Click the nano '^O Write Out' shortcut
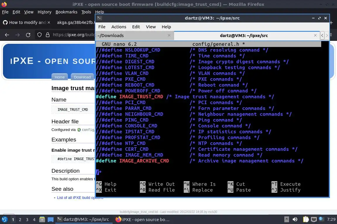The height and width of the screenshot is (224, 337). (157, 184)
